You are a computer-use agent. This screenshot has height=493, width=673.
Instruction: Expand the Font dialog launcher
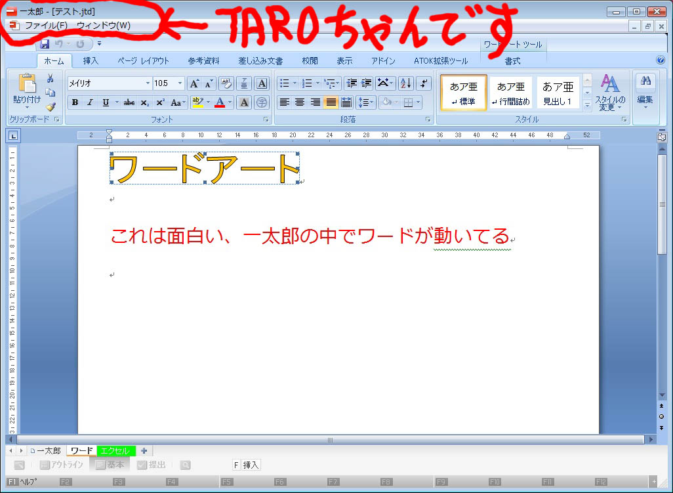point(266,119)
